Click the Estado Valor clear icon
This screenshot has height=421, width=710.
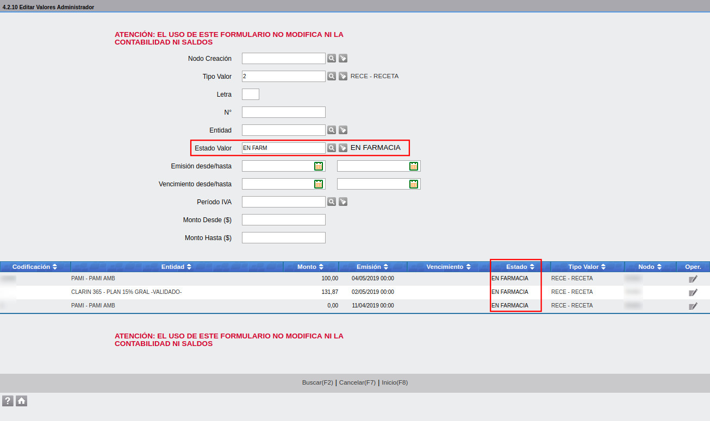coord(343,148)
